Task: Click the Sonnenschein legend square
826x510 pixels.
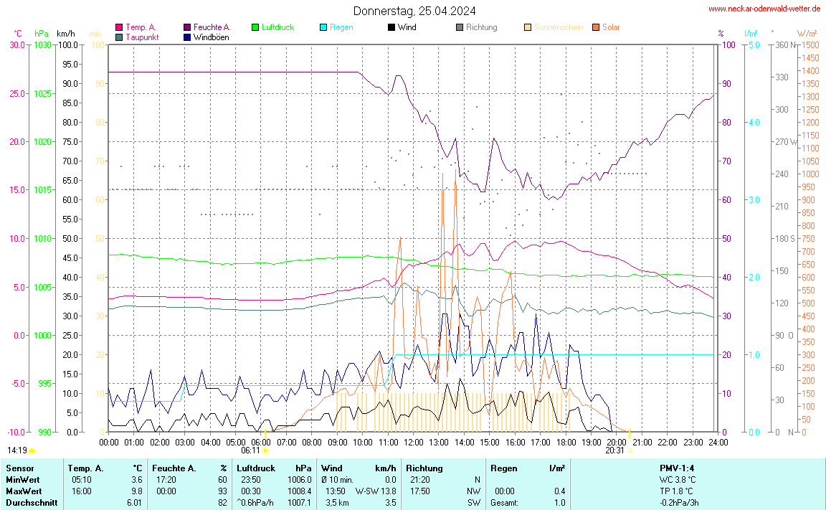Action: tap(528, 27)
